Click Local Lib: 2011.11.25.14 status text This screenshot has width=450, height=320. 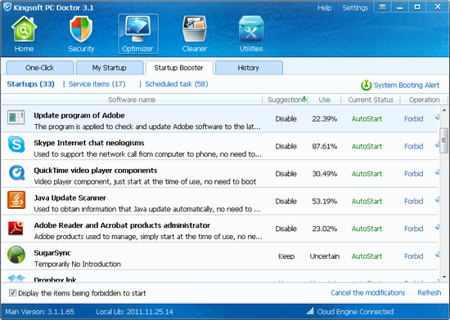pos(135,312)
